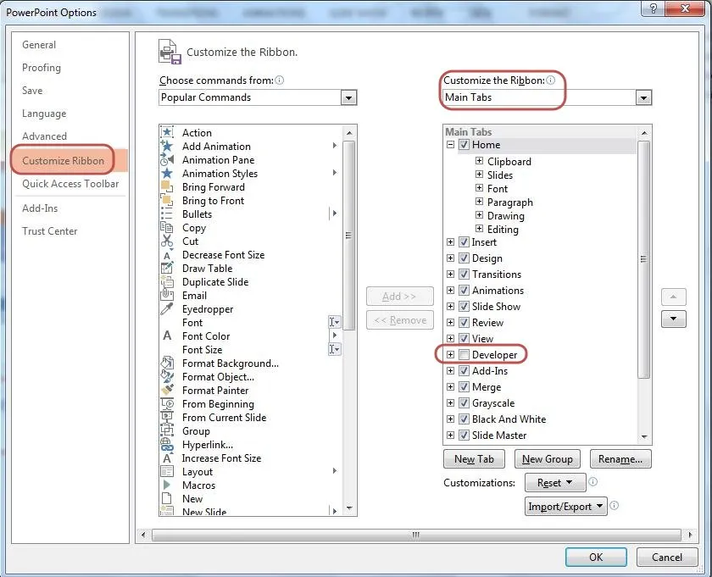Enable the Developer tab checkbox

[464, 354]
